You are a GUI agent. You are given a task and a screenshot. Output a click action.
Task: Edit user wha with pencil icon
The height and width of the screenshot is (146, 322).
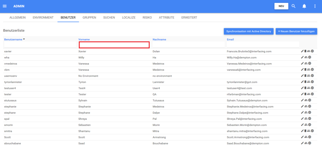302,57
